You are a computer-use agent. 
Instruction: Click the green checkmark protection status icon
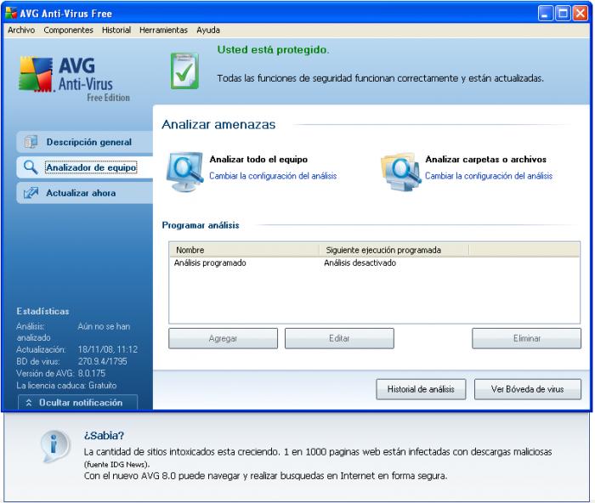[184, 71]
